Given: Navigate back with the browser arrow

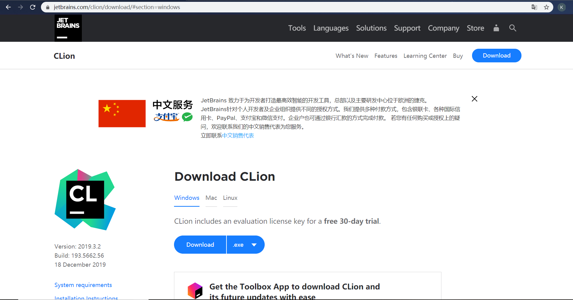Looking at the screenshot, I should [8, 7].
